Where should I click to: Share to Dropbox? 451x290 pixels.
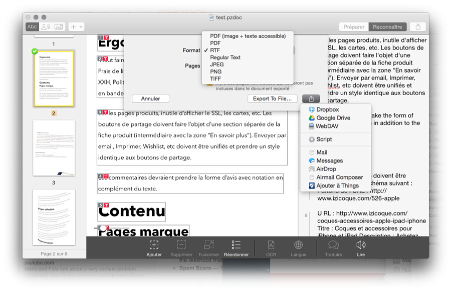coord(335,109)
